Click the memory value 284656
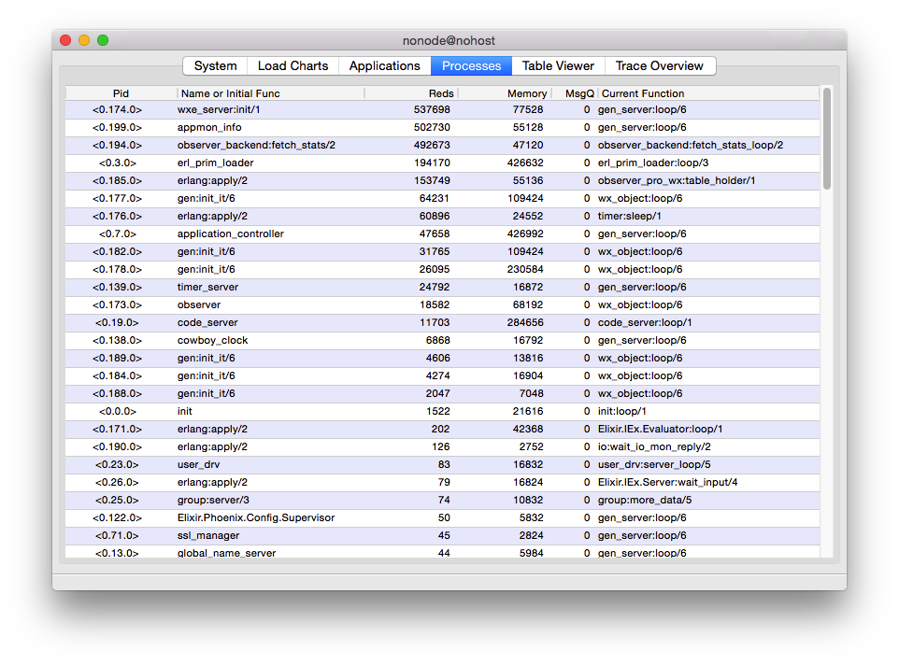 click(x=525, y=322)
